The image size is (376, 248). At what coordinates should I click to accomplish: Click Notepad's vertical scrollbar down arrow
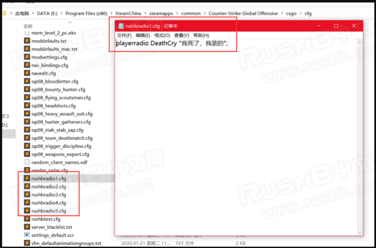[x=359, y=233]
